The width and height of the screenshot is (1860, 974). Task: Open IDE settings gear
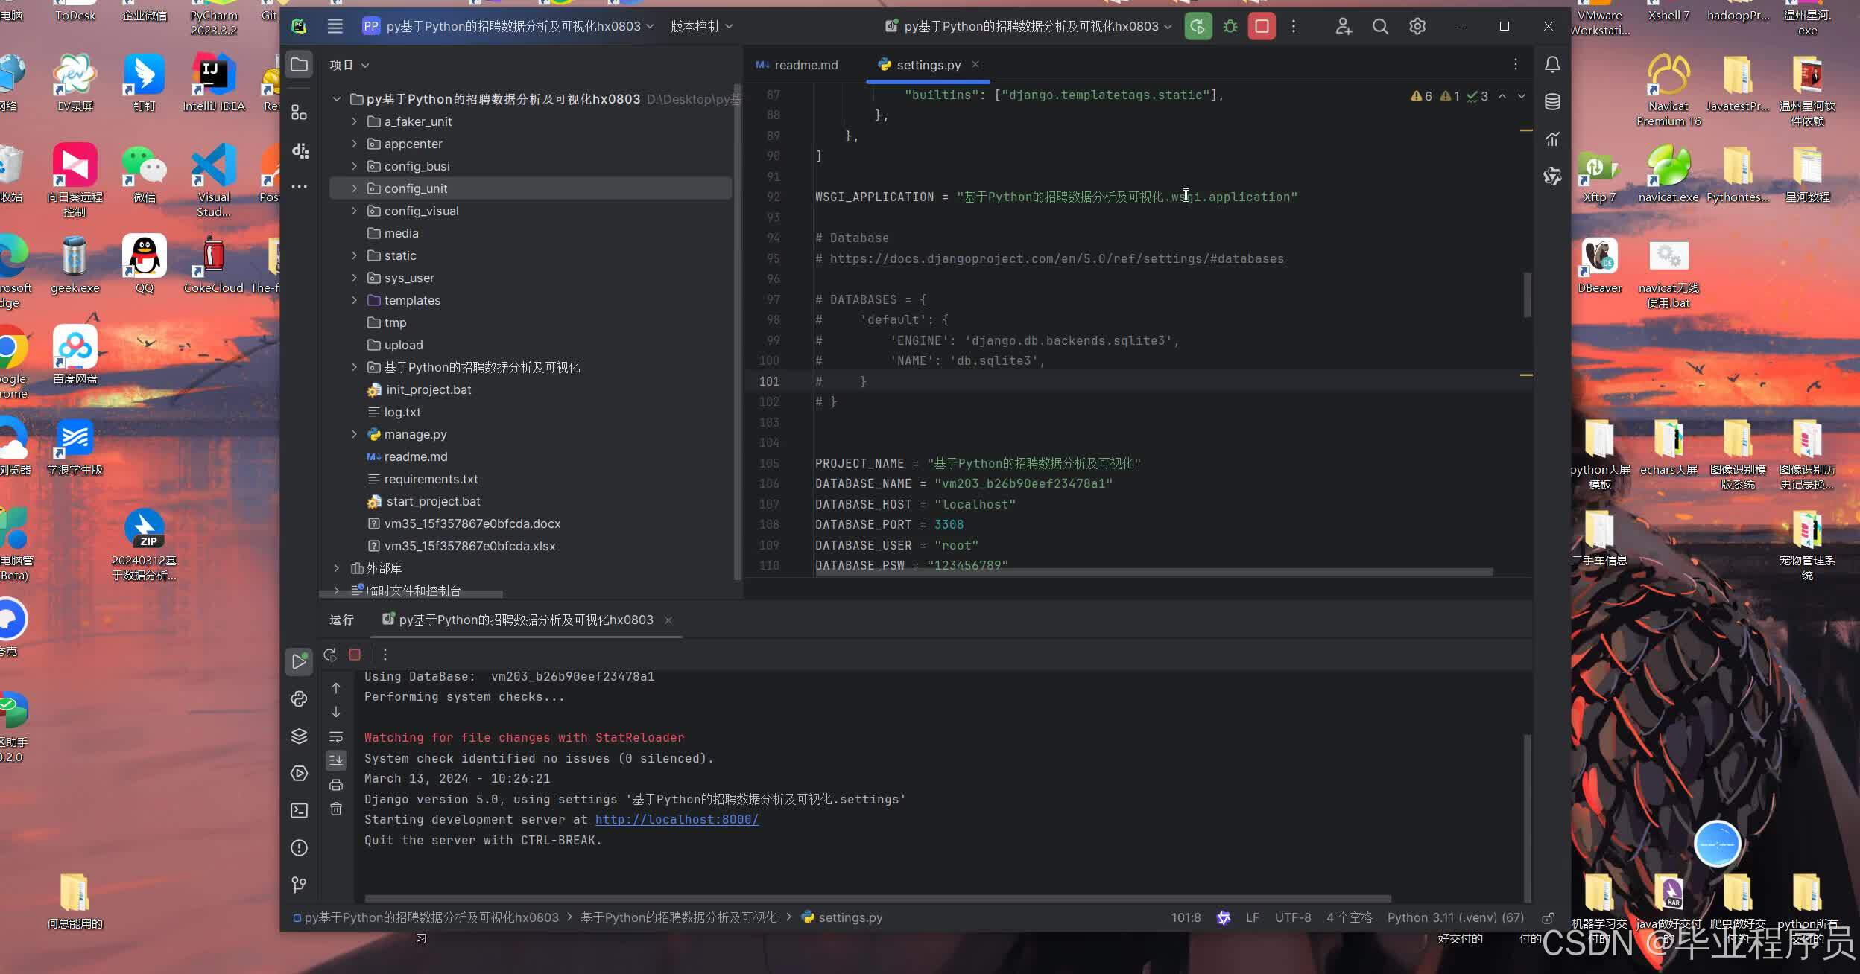pyautogui.click(x=1417, y=26)
